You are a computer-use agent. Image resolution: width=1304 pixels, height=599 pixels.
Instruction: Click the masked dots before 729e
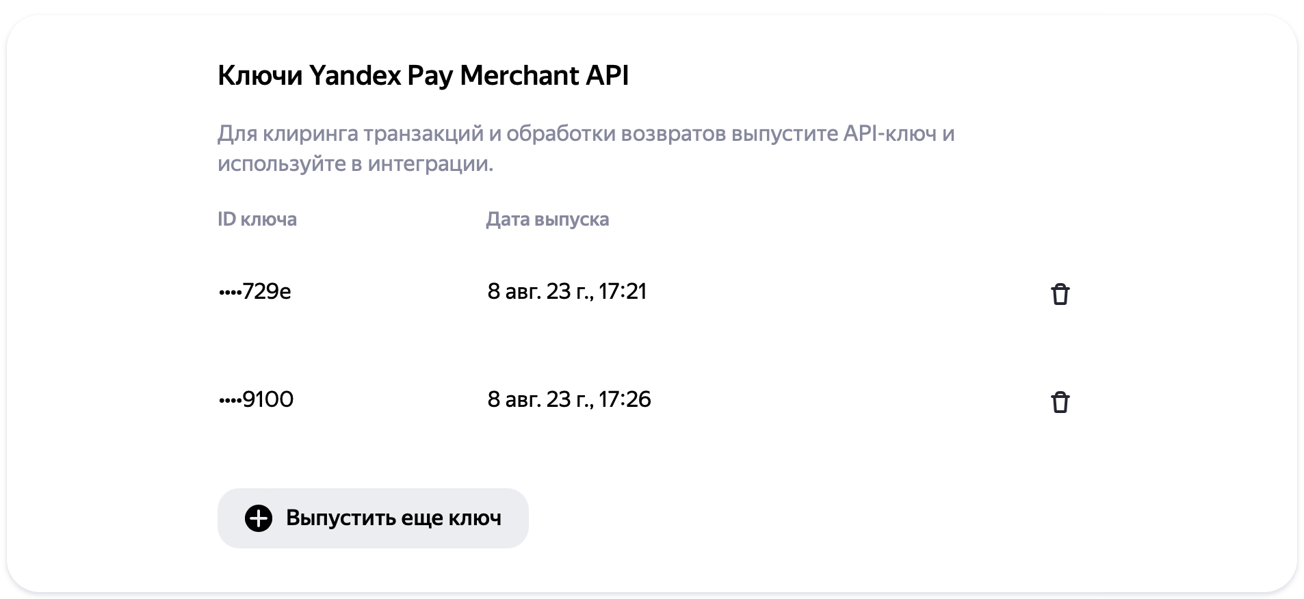point(230,293)
